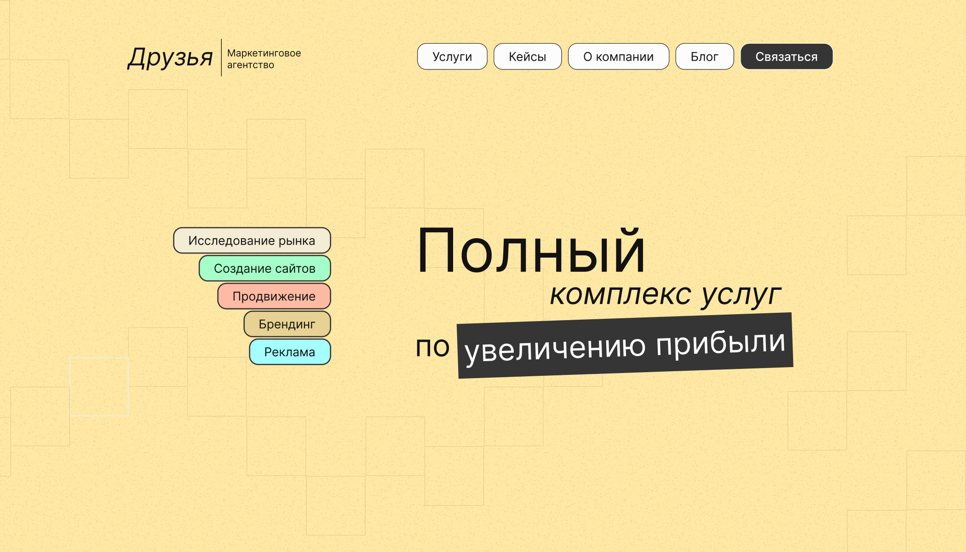Click the word прибыли in the dark banner

720,343
